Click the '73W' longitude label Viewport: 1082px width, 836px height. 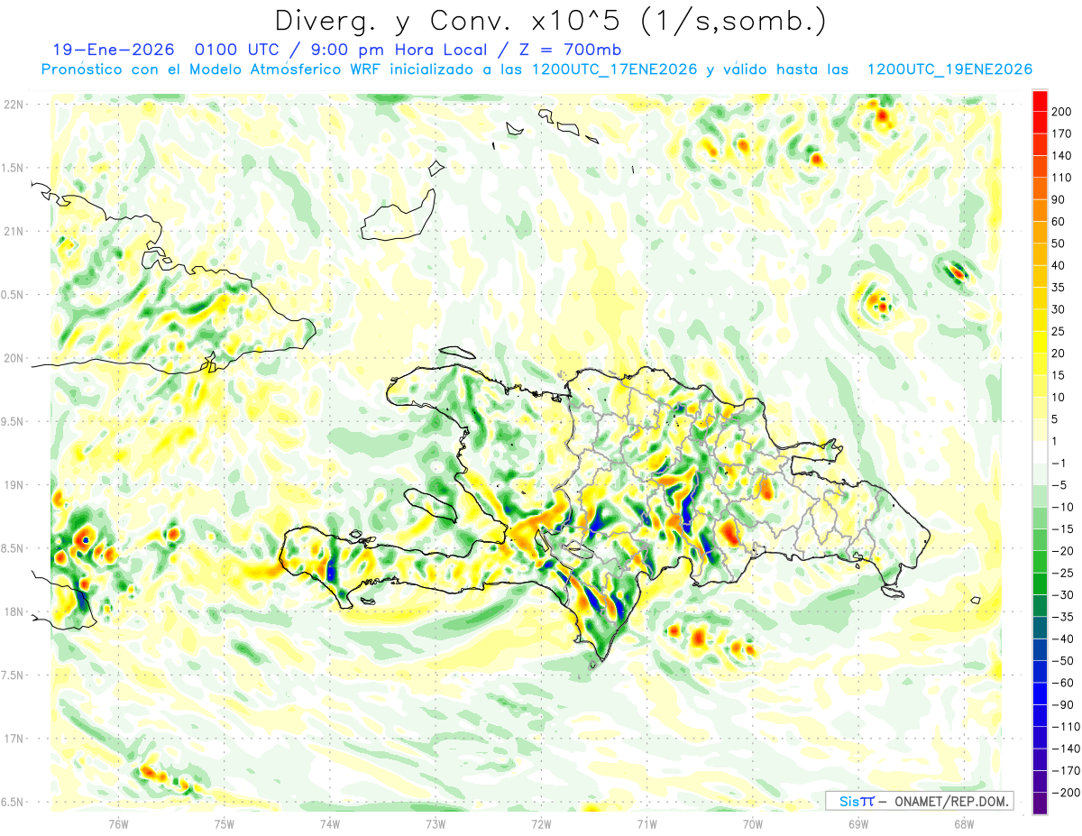436,822
